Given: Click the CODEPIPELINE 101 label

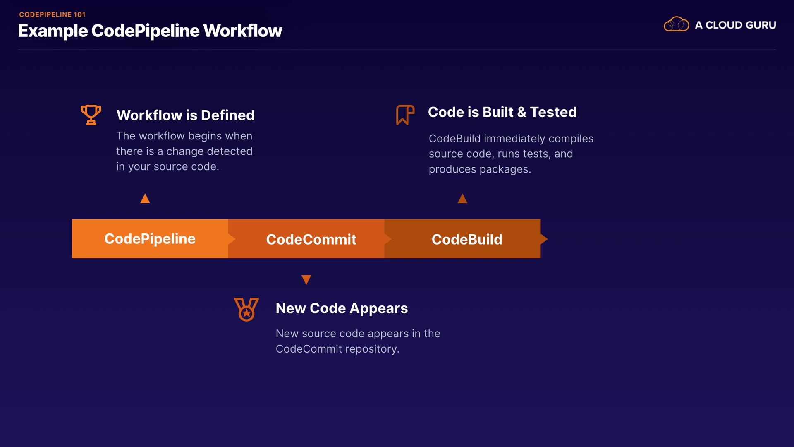Looking at the screenshot, I should 52,14.
